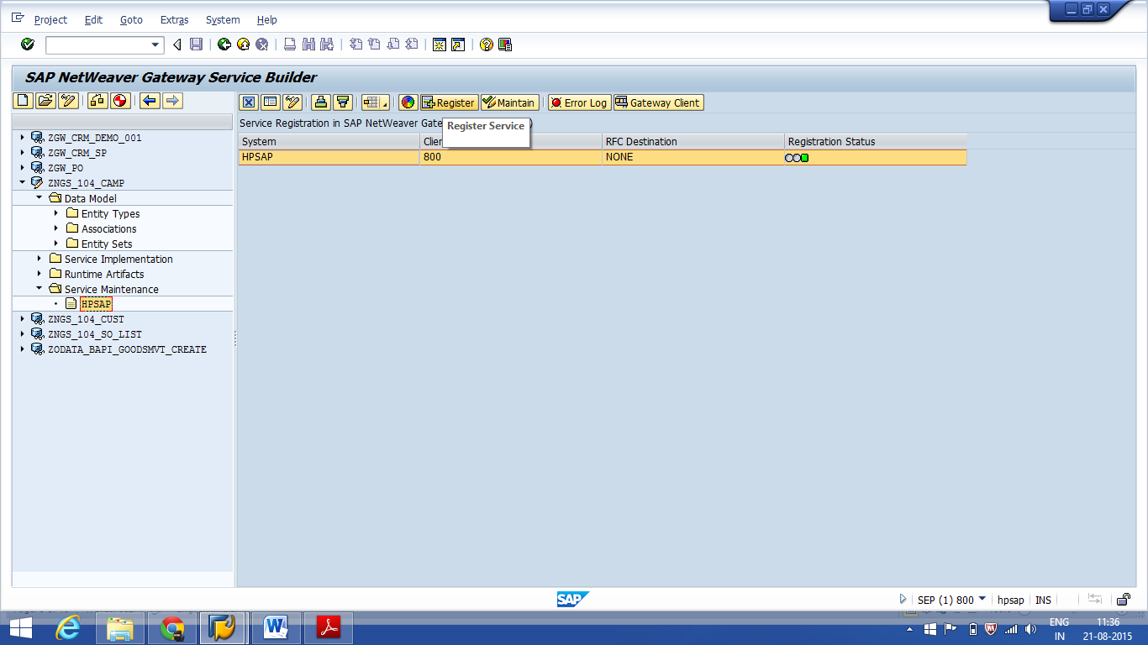This screenshot has height=645, width=1148.
Task: Click the Create New Session icon
Action: [440, 45]
